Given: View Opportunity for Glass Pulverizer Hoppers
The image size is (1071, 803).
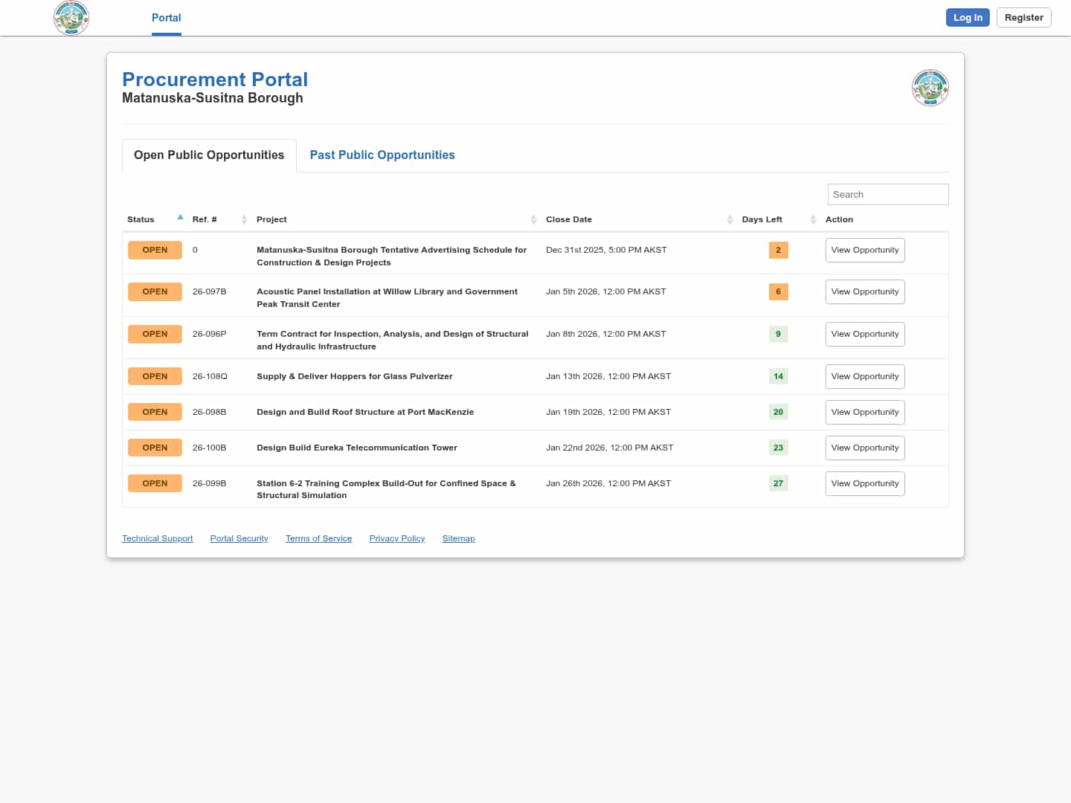Looking at the screenshot, I should coord(864,376).
